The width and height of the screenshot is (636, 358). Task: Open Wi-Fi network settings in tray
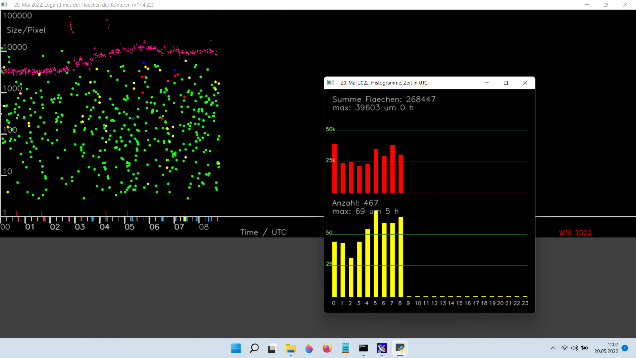(564, 348)
